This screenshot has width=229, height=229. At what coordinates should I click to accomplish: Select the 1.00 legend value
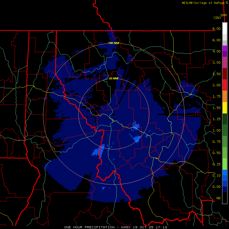tap(217, 131)
